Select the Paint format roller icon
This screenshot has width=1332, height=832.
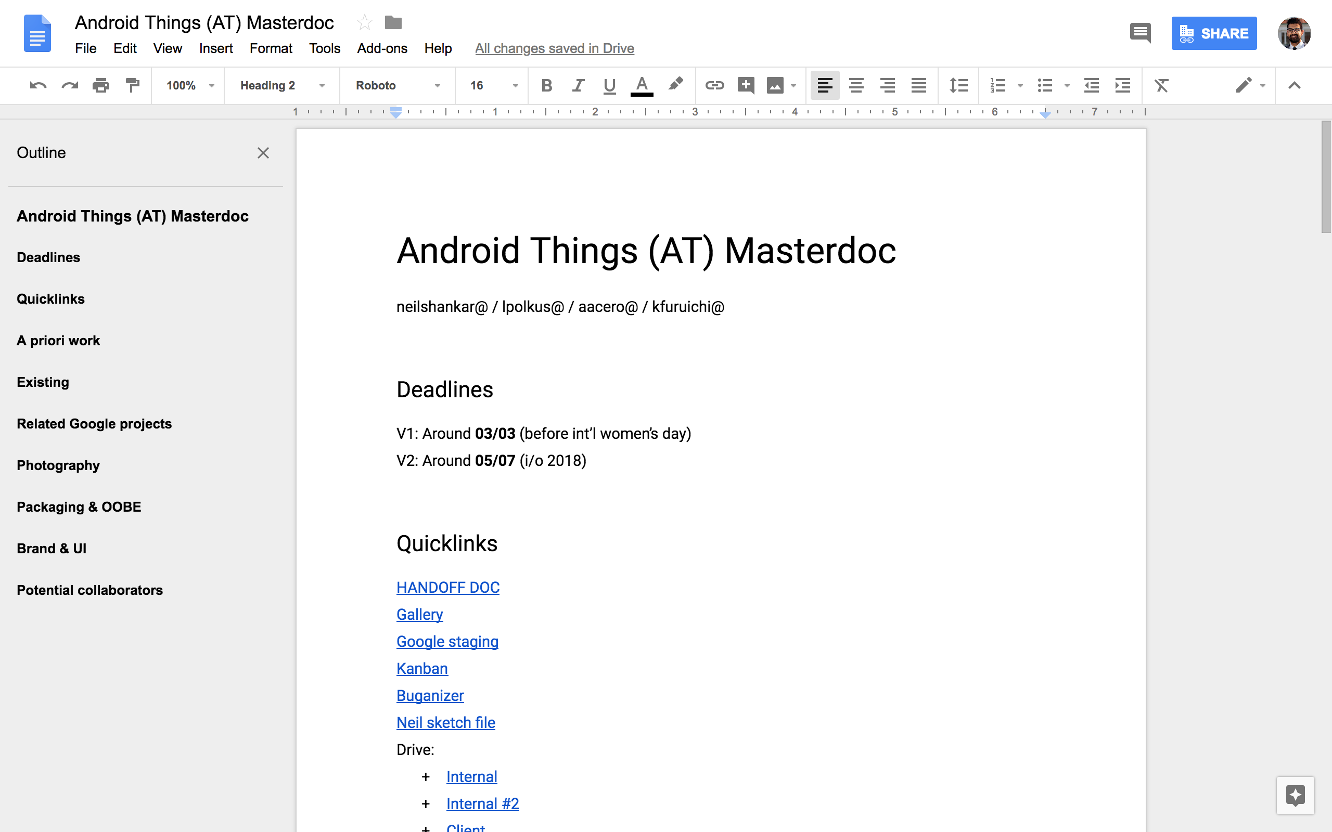tap(132, 85)
